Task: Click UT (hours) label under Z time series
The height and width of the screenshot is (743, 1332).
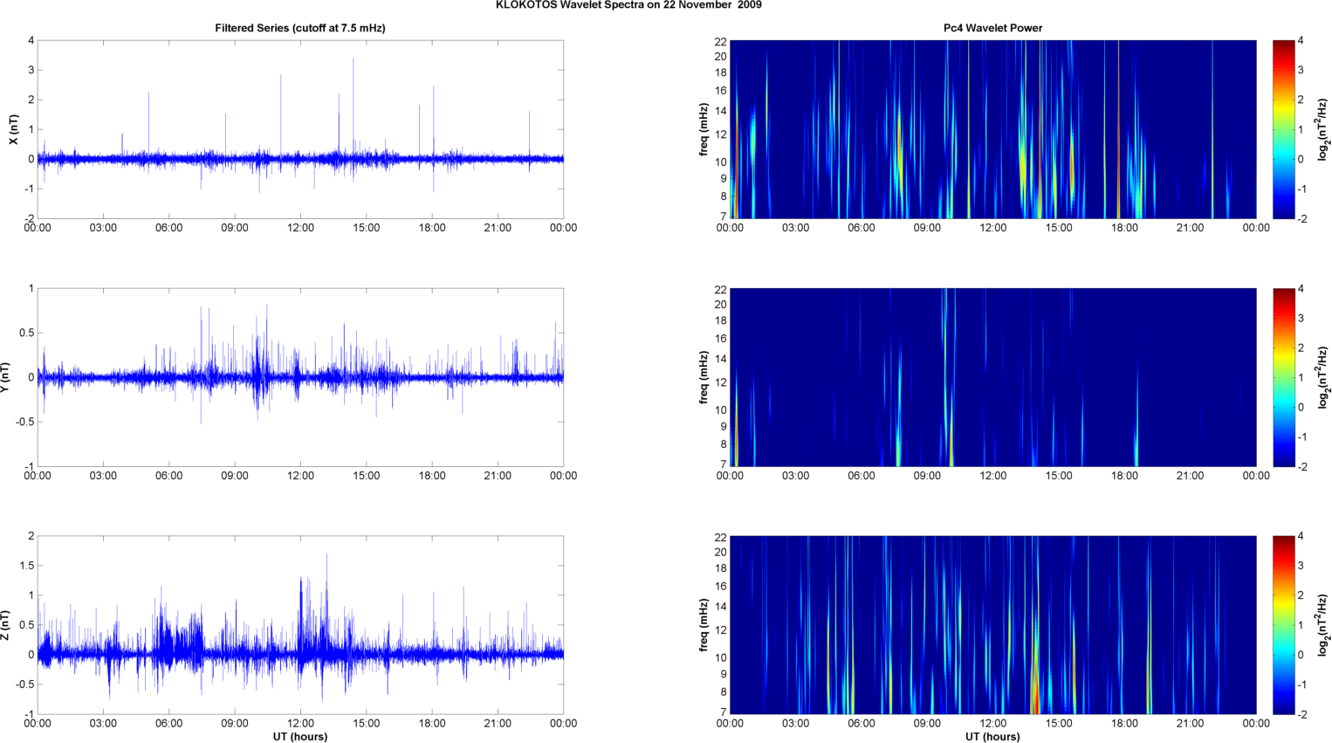Action: click(299, 736)
